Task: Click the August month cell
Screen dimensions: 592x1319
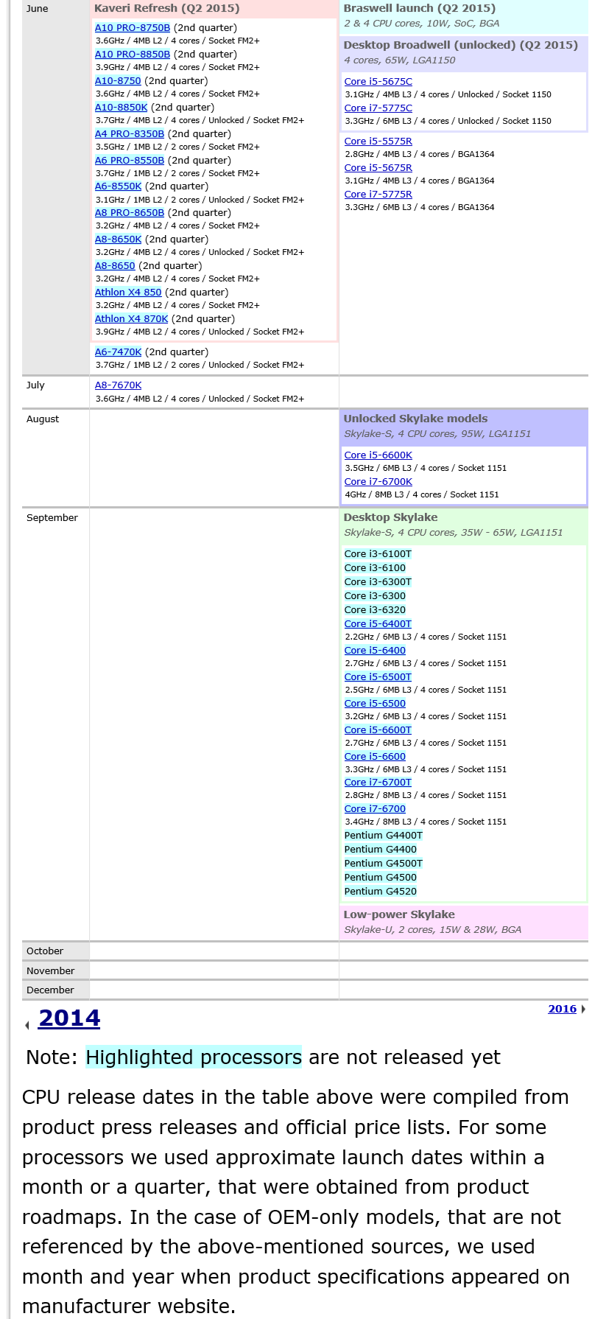Action: coord(56,458)
